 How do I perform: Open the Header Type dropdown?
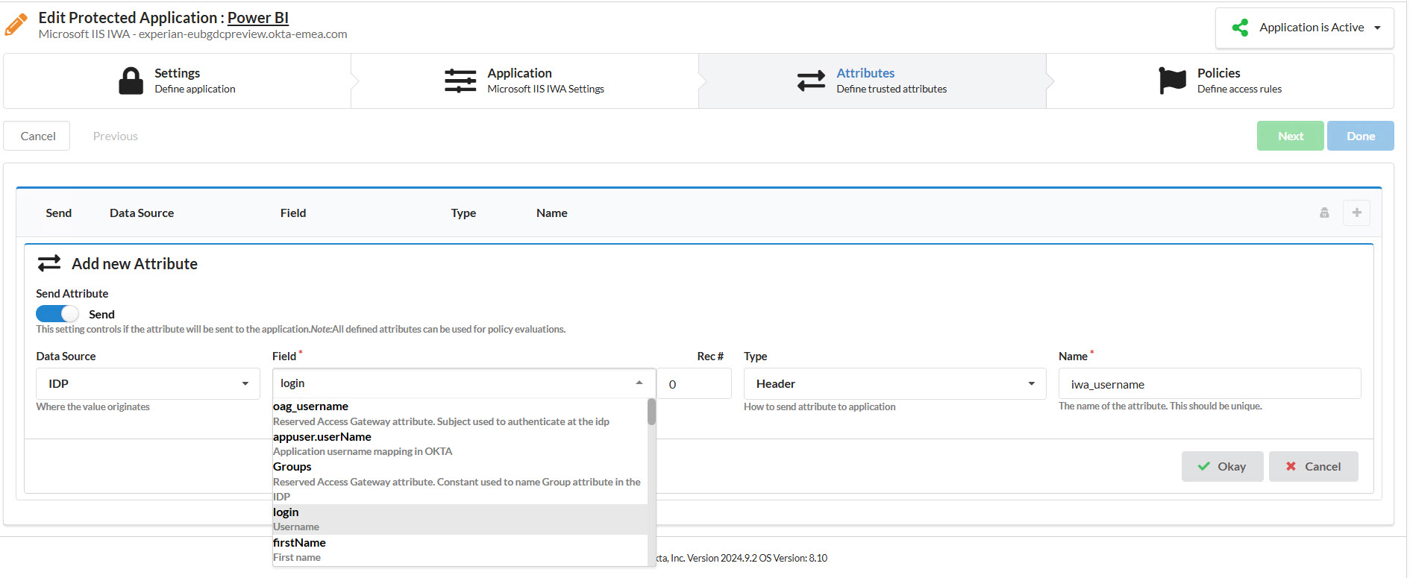(x=894, y=383)
